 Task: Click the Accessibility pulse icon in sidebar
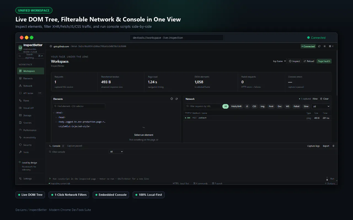(x=20, y=137)
